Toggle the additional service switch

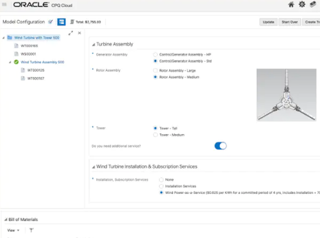[220, 146]
